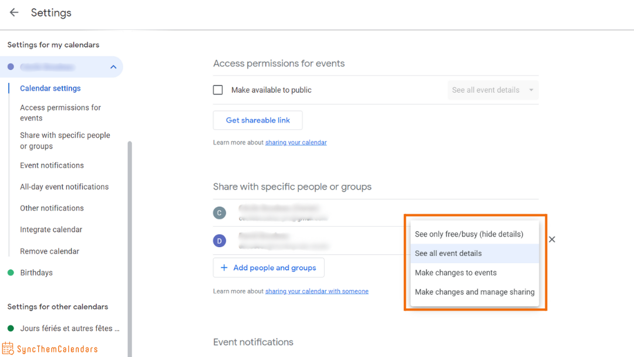Viewport: 634px width, 357px height.
Task: Enable the Make available to public checkbox
Action: (218, 89)
